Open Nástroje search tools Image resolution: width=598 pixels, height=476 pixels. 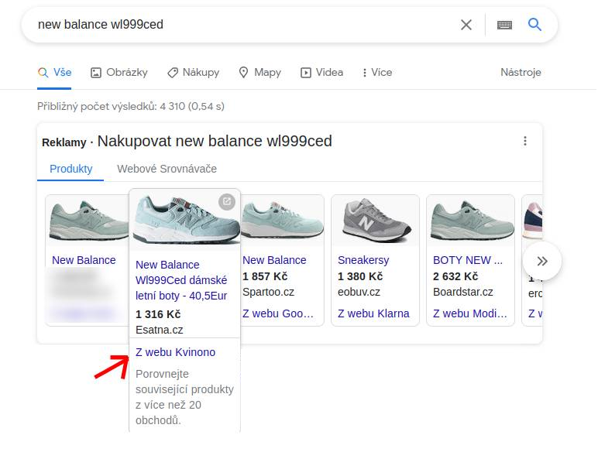point(521,73)
